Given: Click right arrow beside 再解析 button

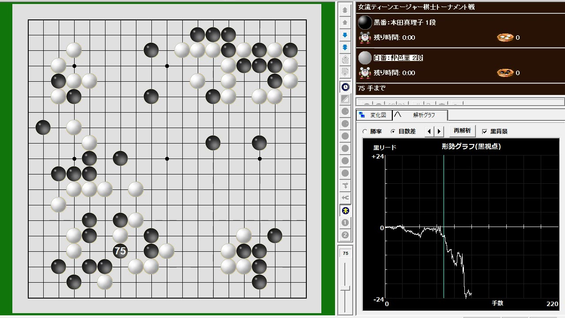Looking at the screenshot, I should tap(439, 131).
